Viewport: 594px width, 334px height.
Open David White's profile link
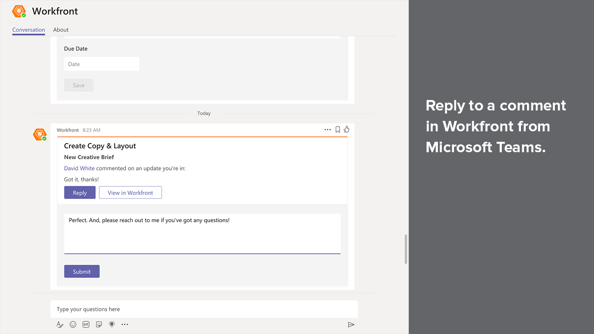pos(79,168)
